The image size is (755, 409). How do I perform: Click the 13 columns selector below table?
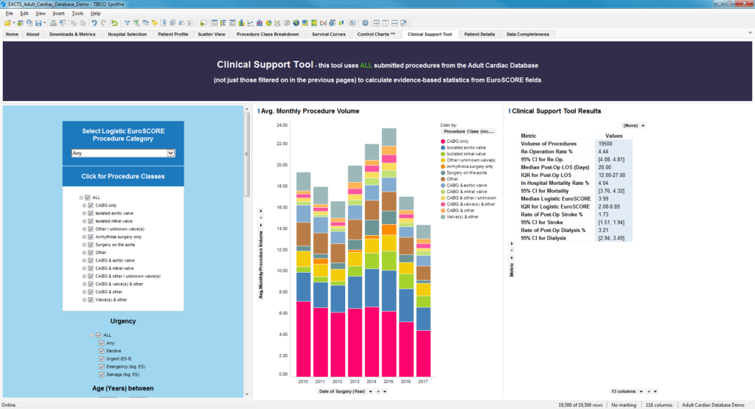coord(624,391)
